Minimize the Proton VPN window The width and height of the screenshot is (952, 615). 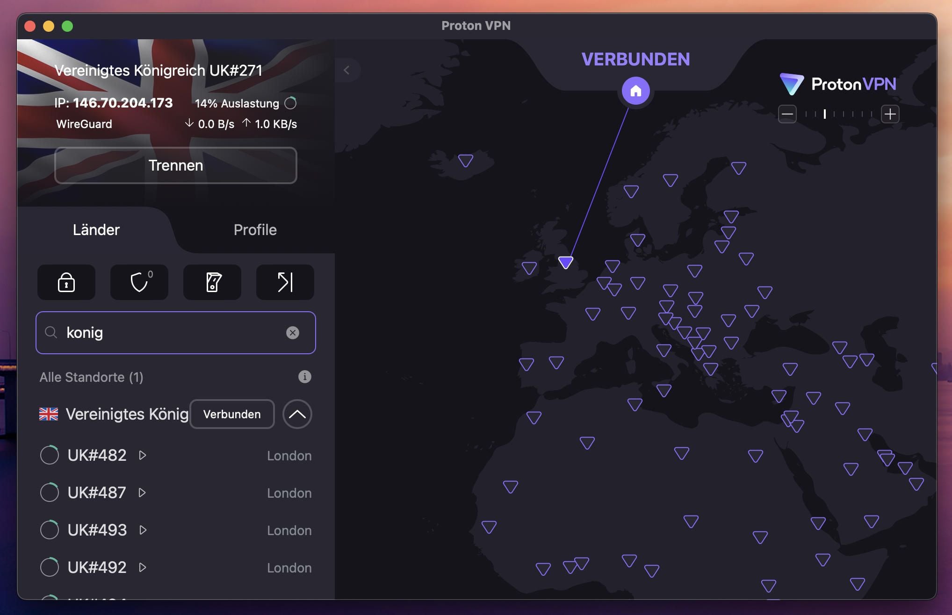click(x=49, y=26)
